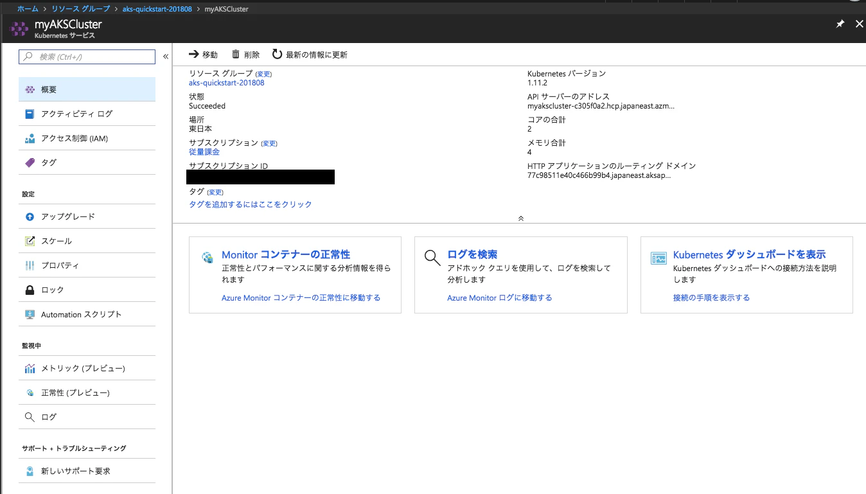Click the Automation スクリプト download icon
866x494 pixels.
point(30,314)
